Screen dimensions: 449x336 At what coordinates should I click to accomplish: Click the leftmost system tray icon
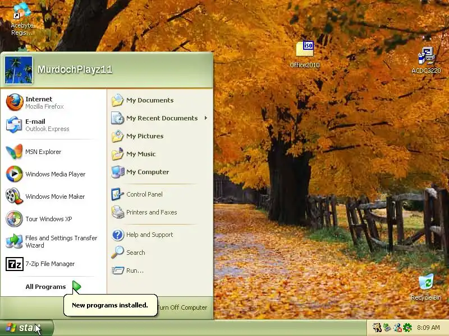pos(377,328)
